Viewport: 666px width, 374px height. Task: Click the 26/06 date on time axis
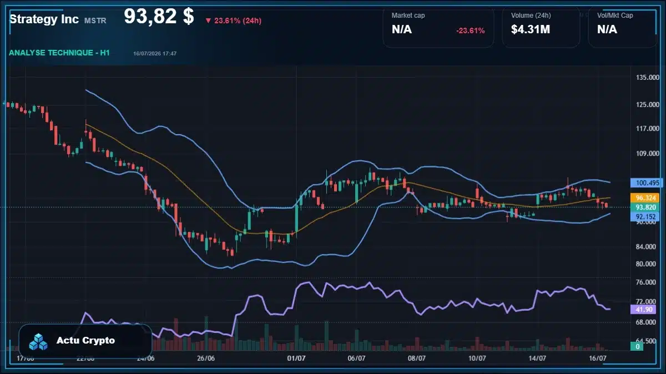click(x=206, y=358)
